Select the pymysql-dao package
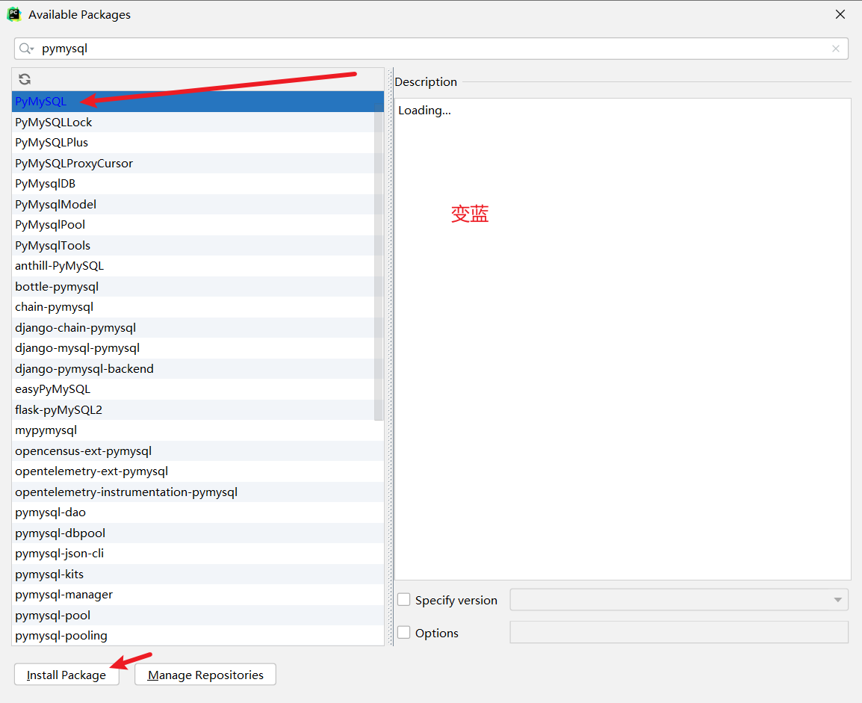 point(198,512)
